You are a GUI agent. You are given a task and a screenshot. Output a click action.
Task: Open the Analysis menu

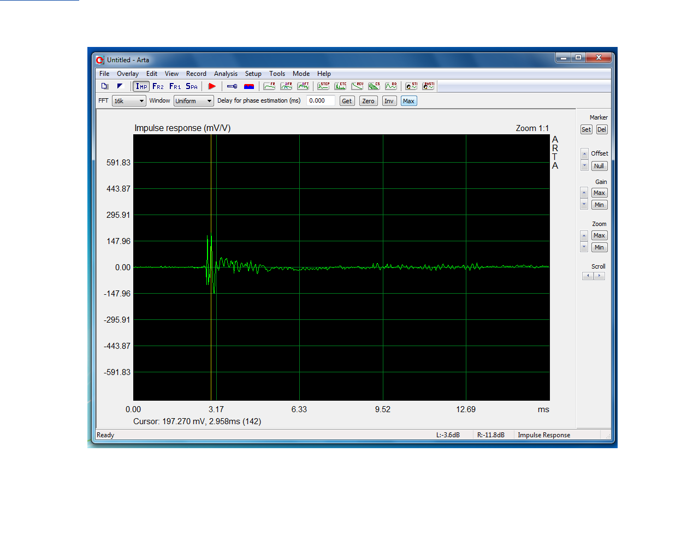point(226,74)
